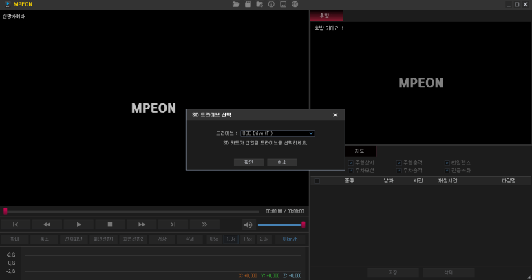The width and height of the screenshot is (532, 280).
Task: Toggle the 긴급녹화 checkbox
Action: click(447, 170)
